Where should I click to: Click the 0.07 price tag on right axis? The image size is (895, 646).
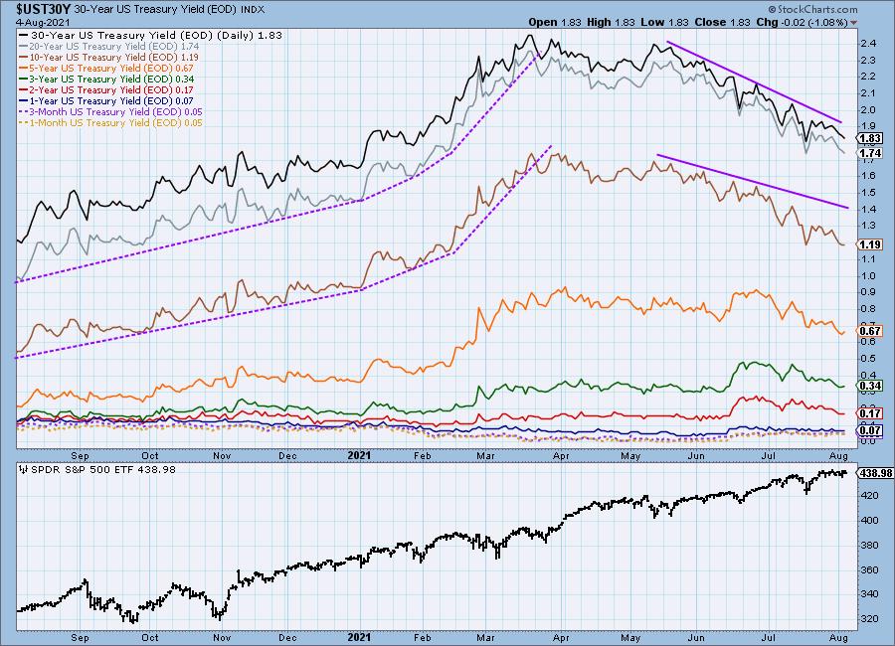(x=869, y=430)
